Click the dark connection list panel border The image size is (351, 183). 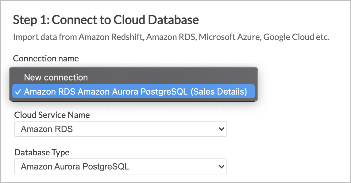133,67
